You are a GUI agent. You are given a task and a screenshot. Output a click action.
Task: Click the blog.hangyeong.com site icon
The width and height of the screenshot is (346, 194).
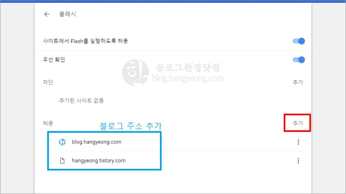pos(62,142)
